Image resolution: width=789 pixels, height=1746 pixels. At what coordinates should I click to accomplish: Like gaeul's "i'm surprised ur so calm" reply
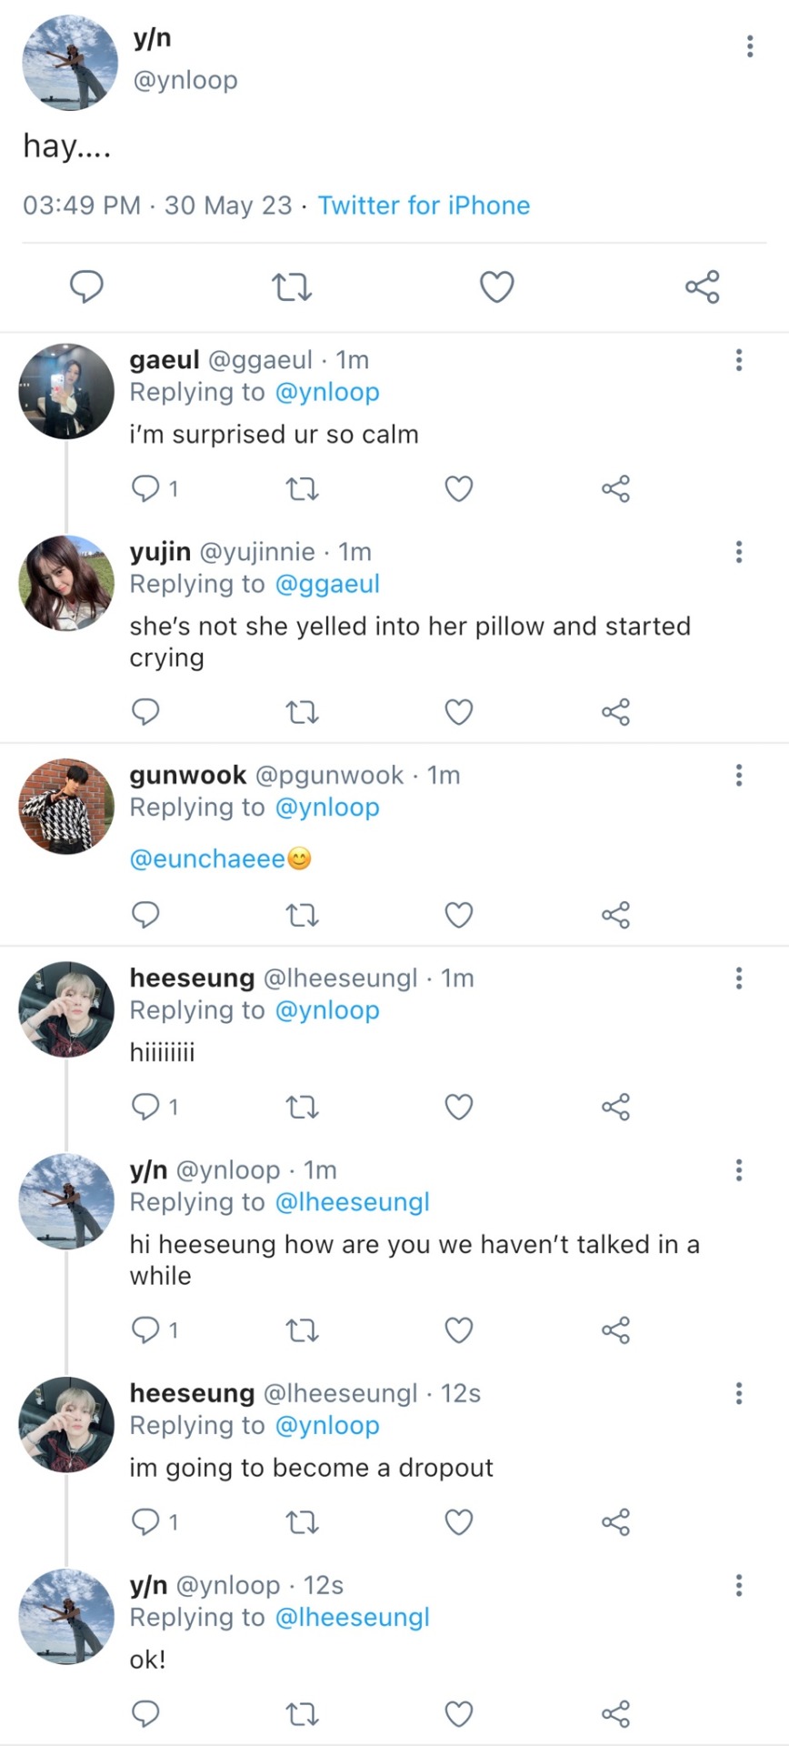tap(458, 489)
